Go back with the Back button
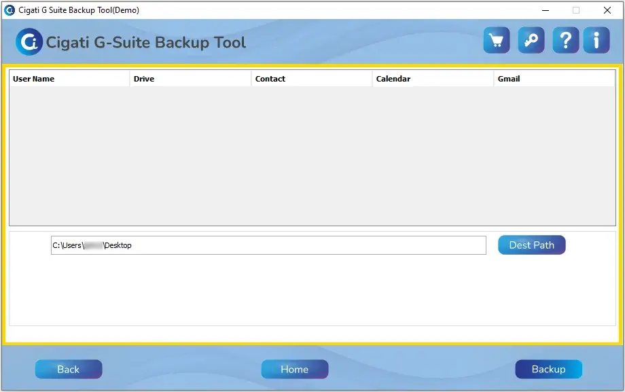This screenshot has height=392, width=625. [x=69, y=370]
